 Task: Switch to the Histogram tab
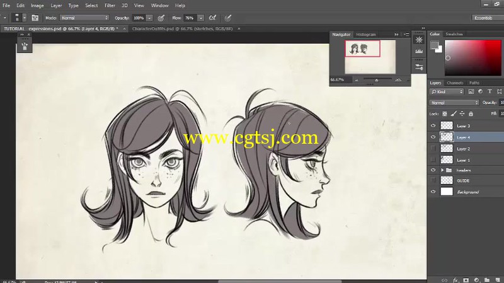366,35
